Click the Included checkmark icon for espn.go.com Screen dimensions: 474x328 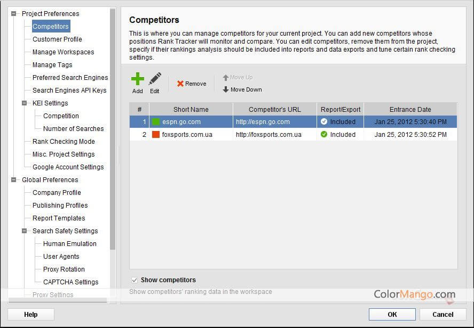click(x=324, y=122)
